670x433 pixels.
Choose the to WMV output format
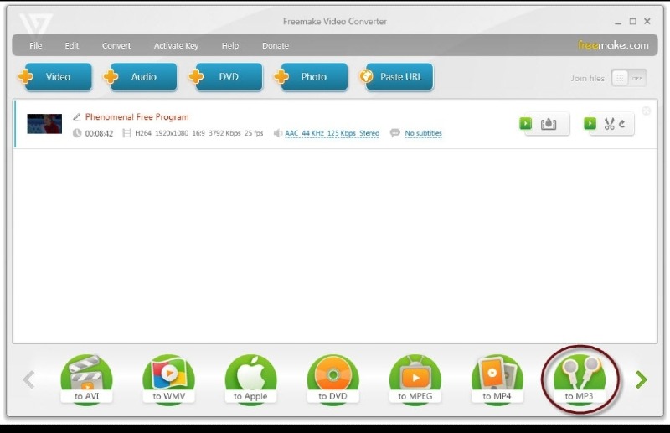(x=169, y=379)
